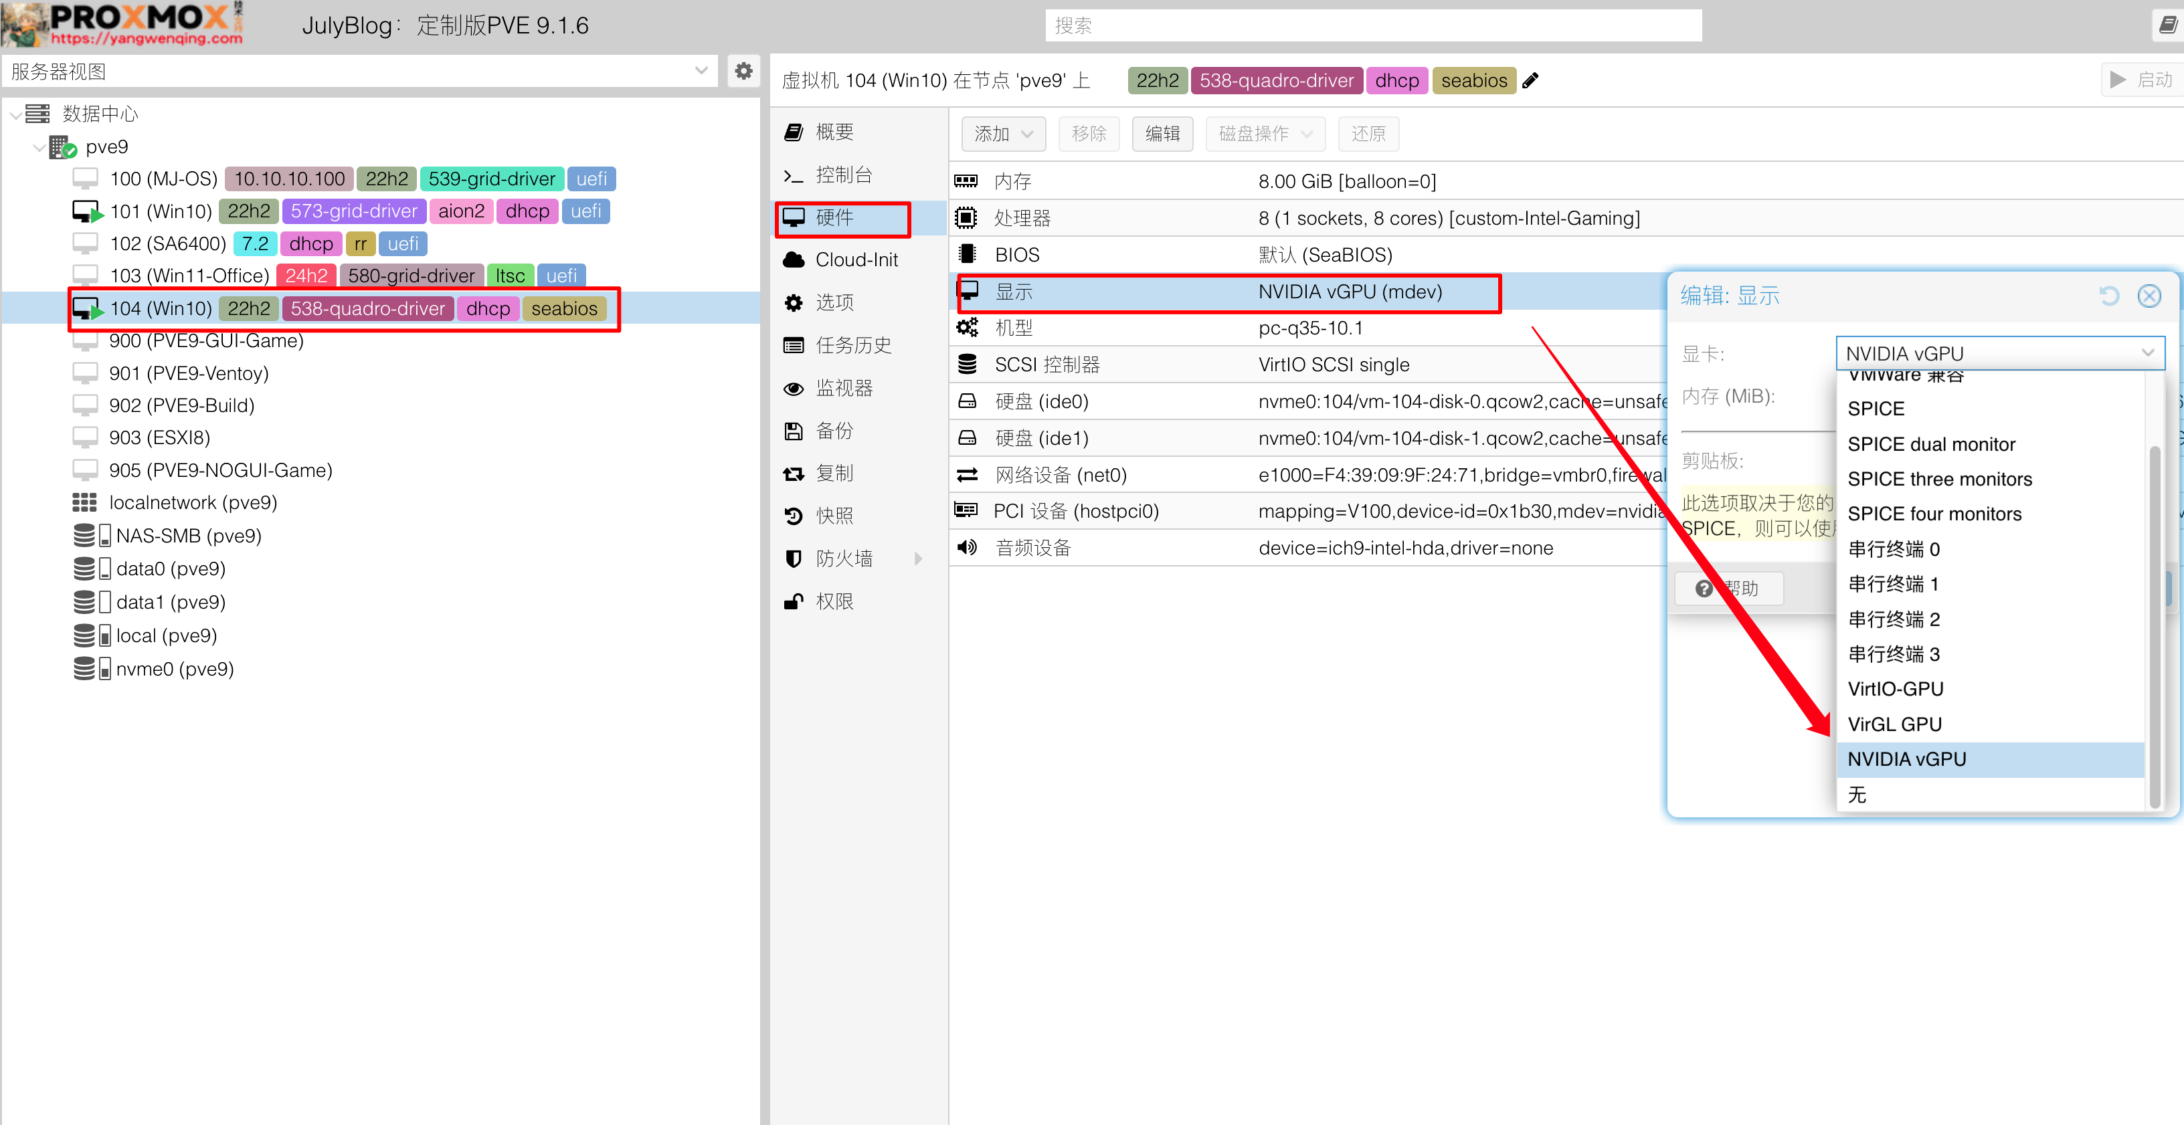Close the Edit Display dialog
2184x1125 pixels.
point(2149,296)
